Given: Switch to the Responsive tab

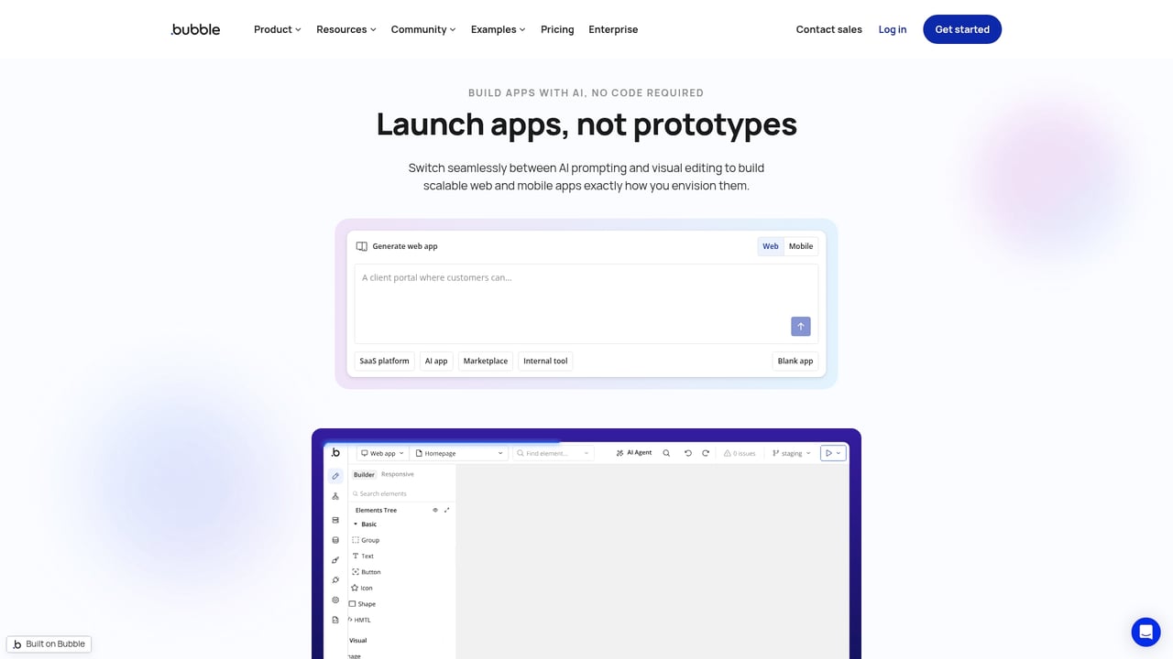Looking at the screenshot, I should (x=398, y=474).
